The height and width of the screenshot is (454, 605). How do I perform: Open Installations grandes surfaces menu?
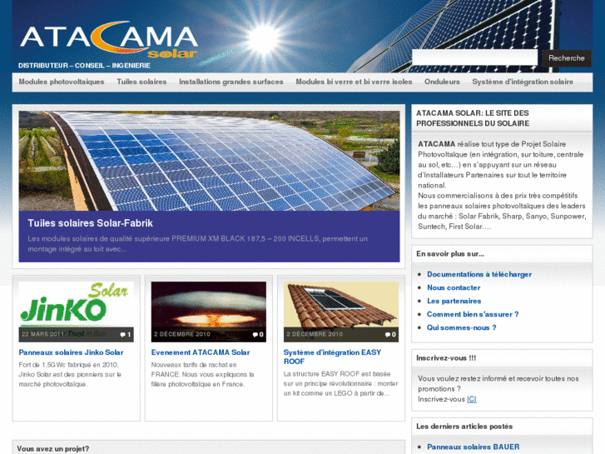coord(231,82)
